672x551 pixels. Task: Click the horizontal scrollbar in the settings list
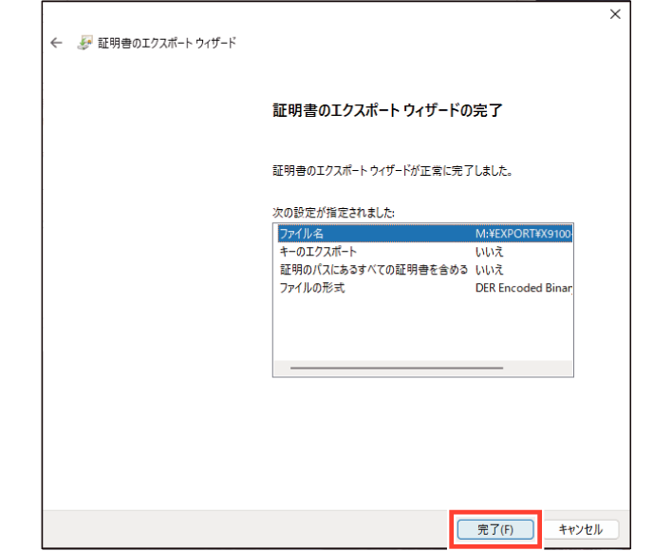coord(397,368)
